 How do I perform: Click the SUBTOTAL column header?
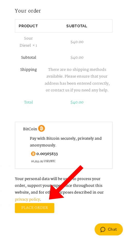pyautogui.click(x=77, y=26)
